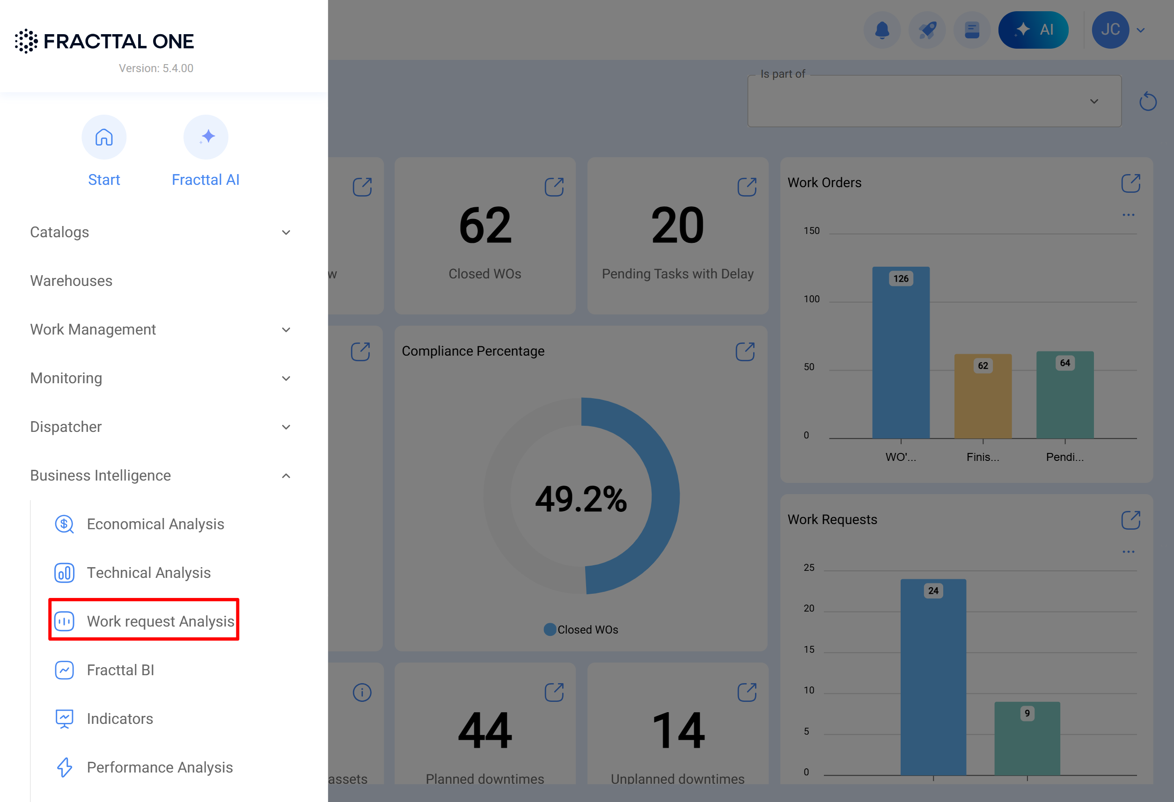Click refresh icon beside Is part of

1147,102
